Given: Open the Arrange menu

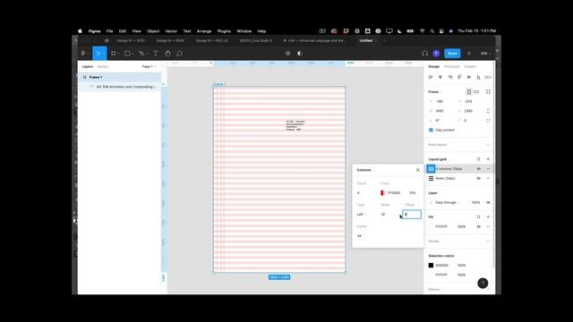Looking at the screenshot, I should tap(204, 31).
